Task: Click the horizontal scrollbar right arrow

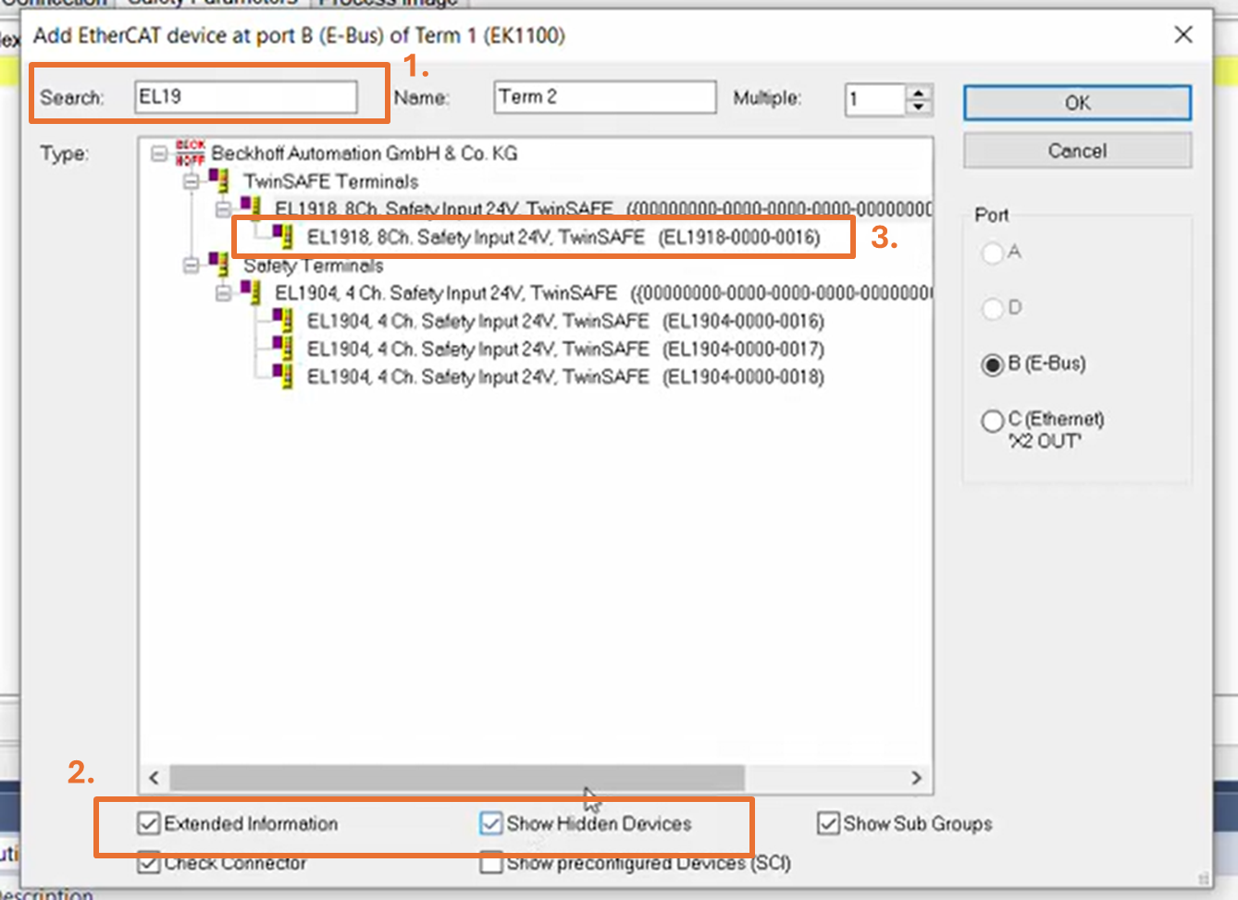Action: click(916, 778)
